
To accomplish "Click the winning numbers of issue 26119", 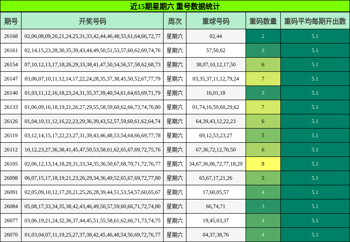I will point(93,135).
